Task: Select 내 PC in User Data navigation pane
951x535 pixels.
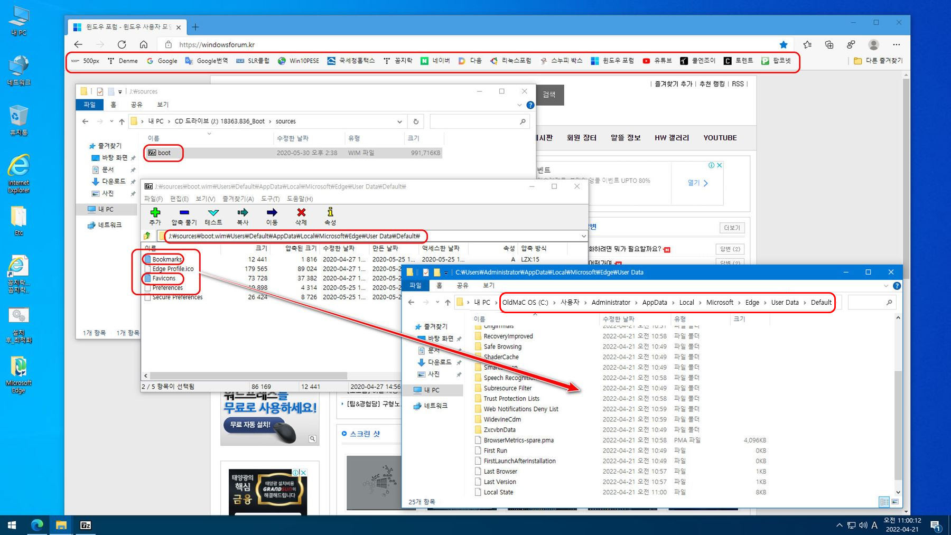Action: [432, 390]
